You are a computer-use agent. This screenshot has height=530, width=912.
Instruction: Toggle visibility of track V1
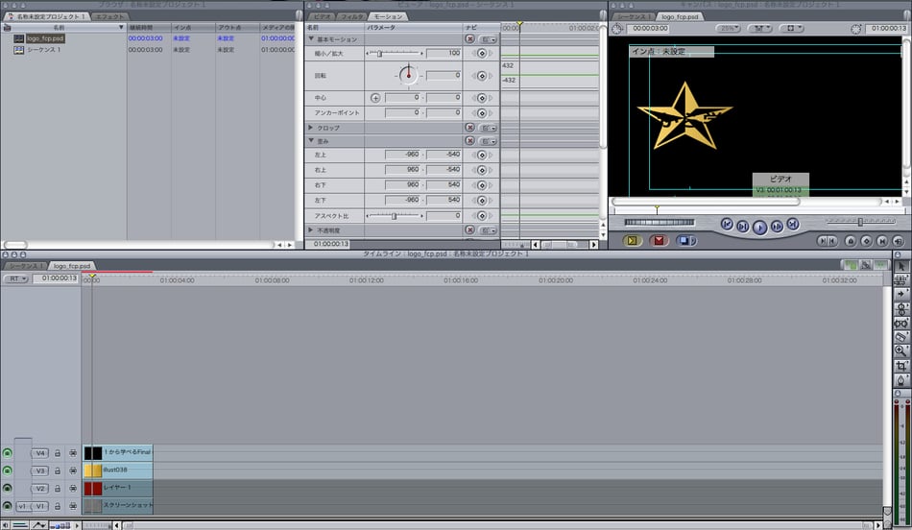[x=7, y=506]
